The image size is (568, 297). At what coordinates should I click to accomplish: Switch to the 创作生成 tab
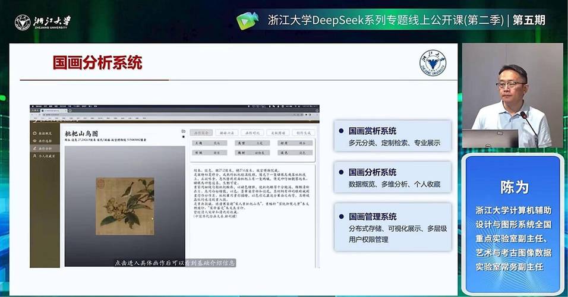[304, 133]
